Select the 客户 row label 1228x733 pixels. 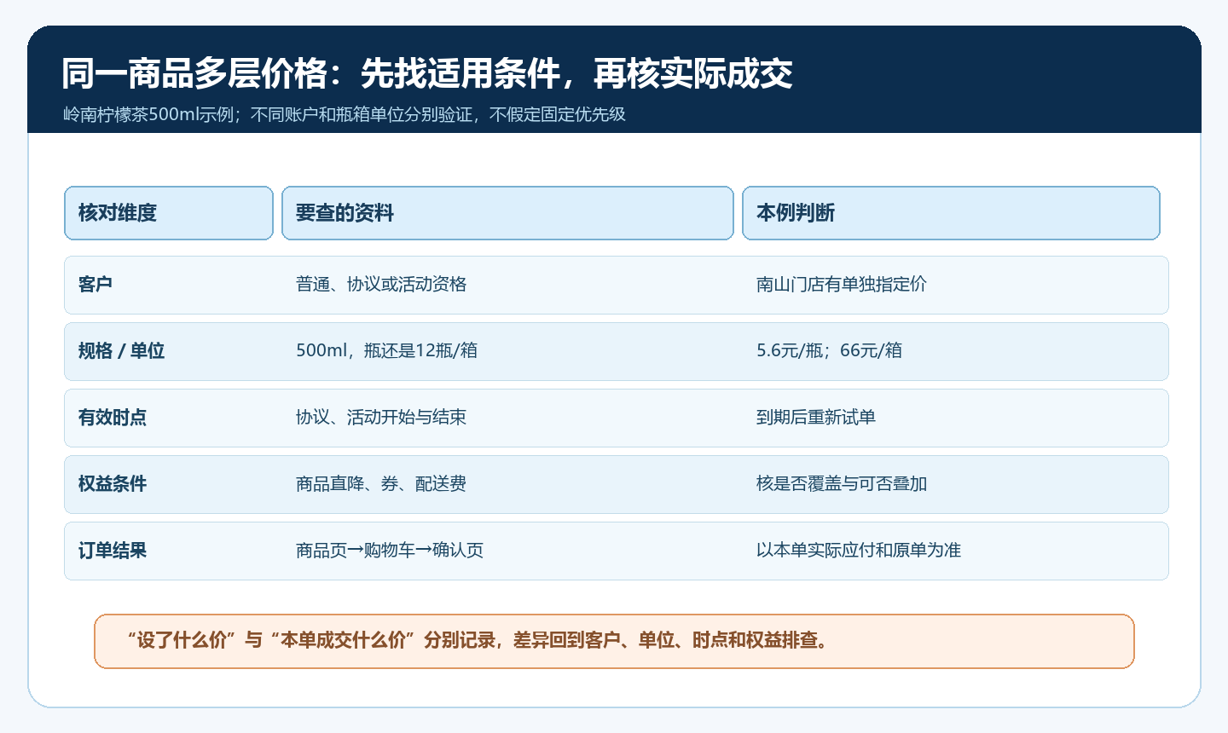pyautogui.click(x=96, y=285)
